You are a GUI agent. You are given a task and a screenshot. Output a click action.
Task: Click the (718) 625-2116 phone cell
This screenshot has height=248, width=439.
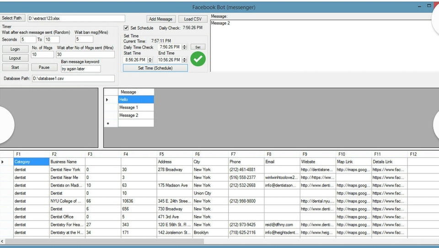click(x=246, y=232)
